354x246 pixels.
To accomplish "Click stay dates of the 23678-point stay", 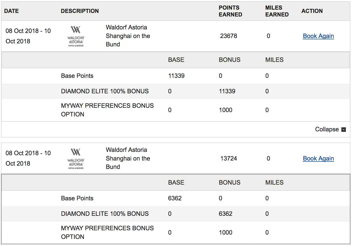I will click(x=28, y=36).
